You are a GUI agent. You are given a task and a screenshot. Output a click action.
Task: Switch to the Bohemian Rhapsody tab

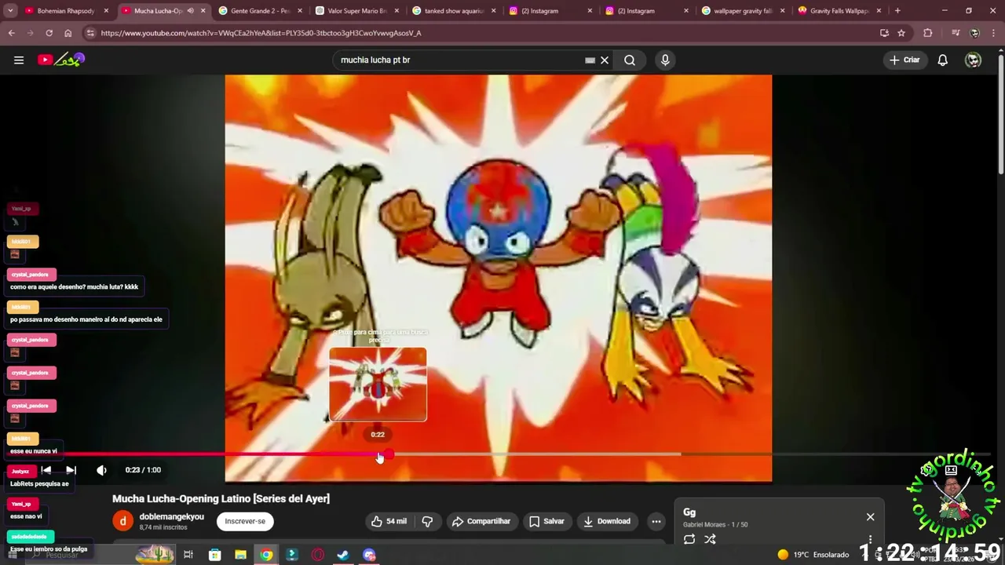click(x=66, y=11)
